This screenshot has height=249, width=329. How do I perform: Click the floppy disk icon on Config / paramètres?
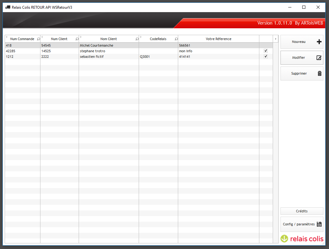pos(319,224)
